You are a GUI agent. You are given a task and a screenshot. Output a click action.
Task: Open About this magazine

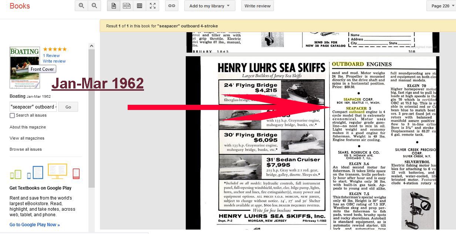(28, 127)
